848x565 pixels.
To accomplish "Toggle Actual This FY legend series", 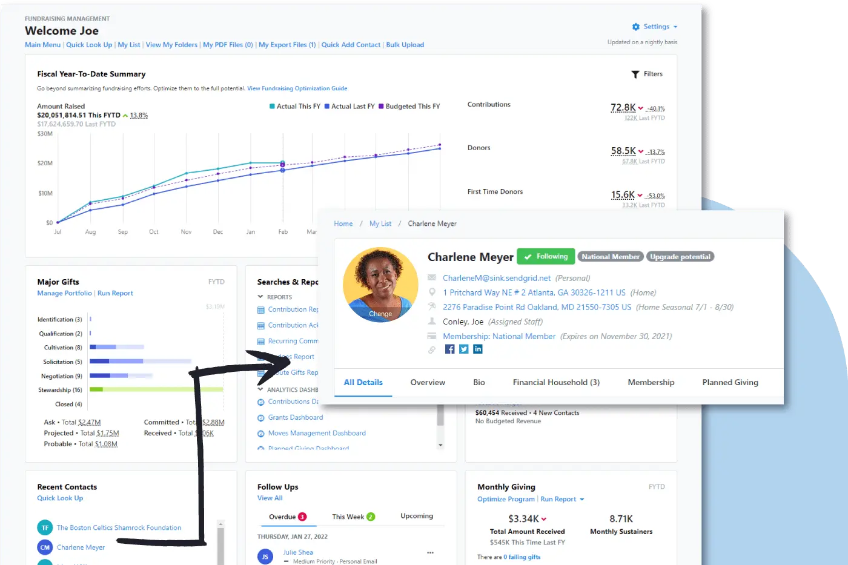I will [x=295, y=107].
